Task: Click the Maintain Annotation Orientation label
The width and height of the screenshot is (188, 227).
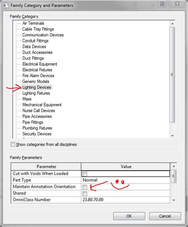Action: pyautogui.click(x=44, y=187)
